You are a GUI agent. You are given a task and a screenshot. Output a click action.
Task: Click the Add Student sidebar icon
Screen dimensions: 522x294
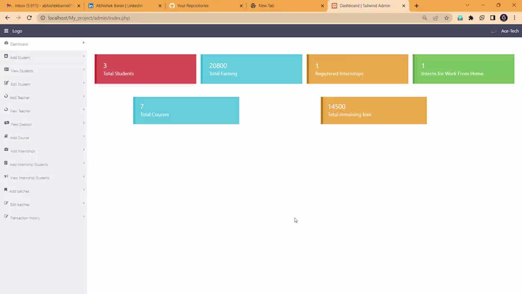pyautogui.click(x=6, y=57)
